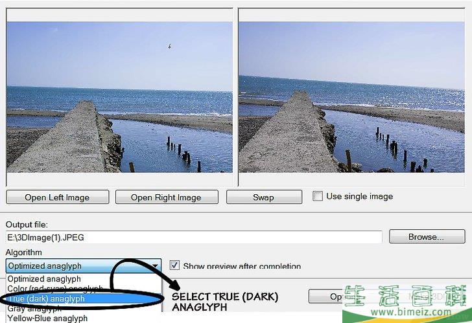Click the Algorithm combo box showing Optimized anaglyph
Screen dimensions: 472x323
click(84, 266)
